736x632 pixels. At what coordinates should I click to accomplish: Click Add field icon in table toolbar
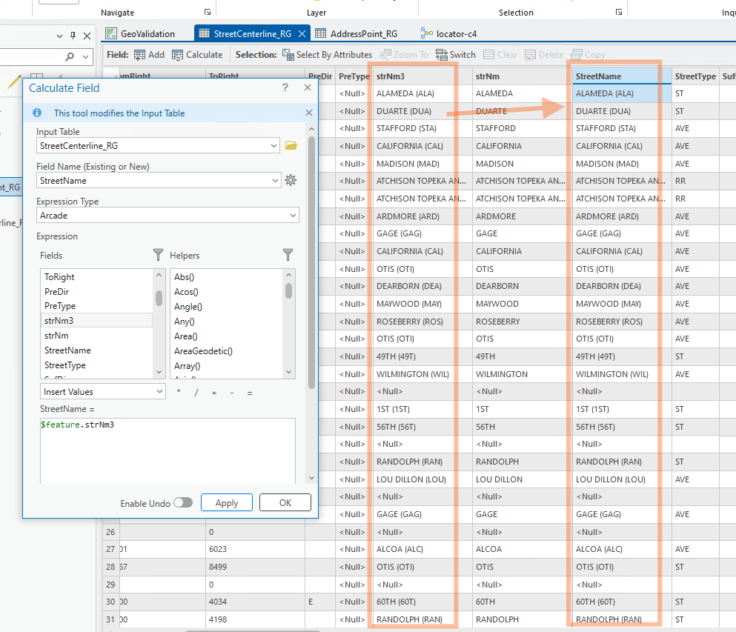point(139,55)
